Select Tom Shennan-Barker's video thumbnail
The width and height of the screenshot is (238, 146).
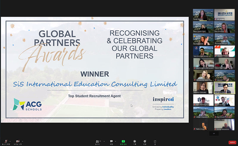(x=203, y=52)
